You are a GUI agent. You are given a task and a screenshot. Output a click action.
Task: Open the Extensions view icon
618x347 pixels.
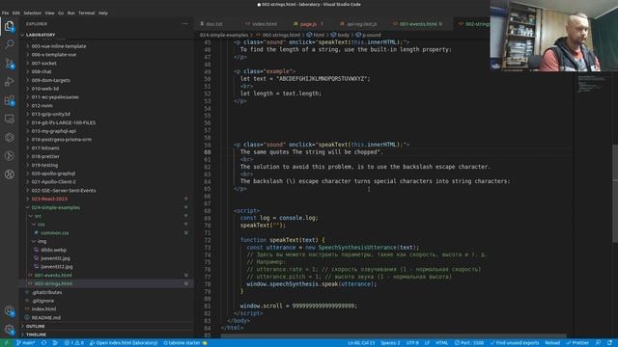tap(9, 100)
